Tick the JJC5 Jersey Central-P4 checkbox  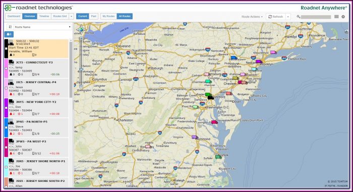pyautogui.click(x=6, y=88)
